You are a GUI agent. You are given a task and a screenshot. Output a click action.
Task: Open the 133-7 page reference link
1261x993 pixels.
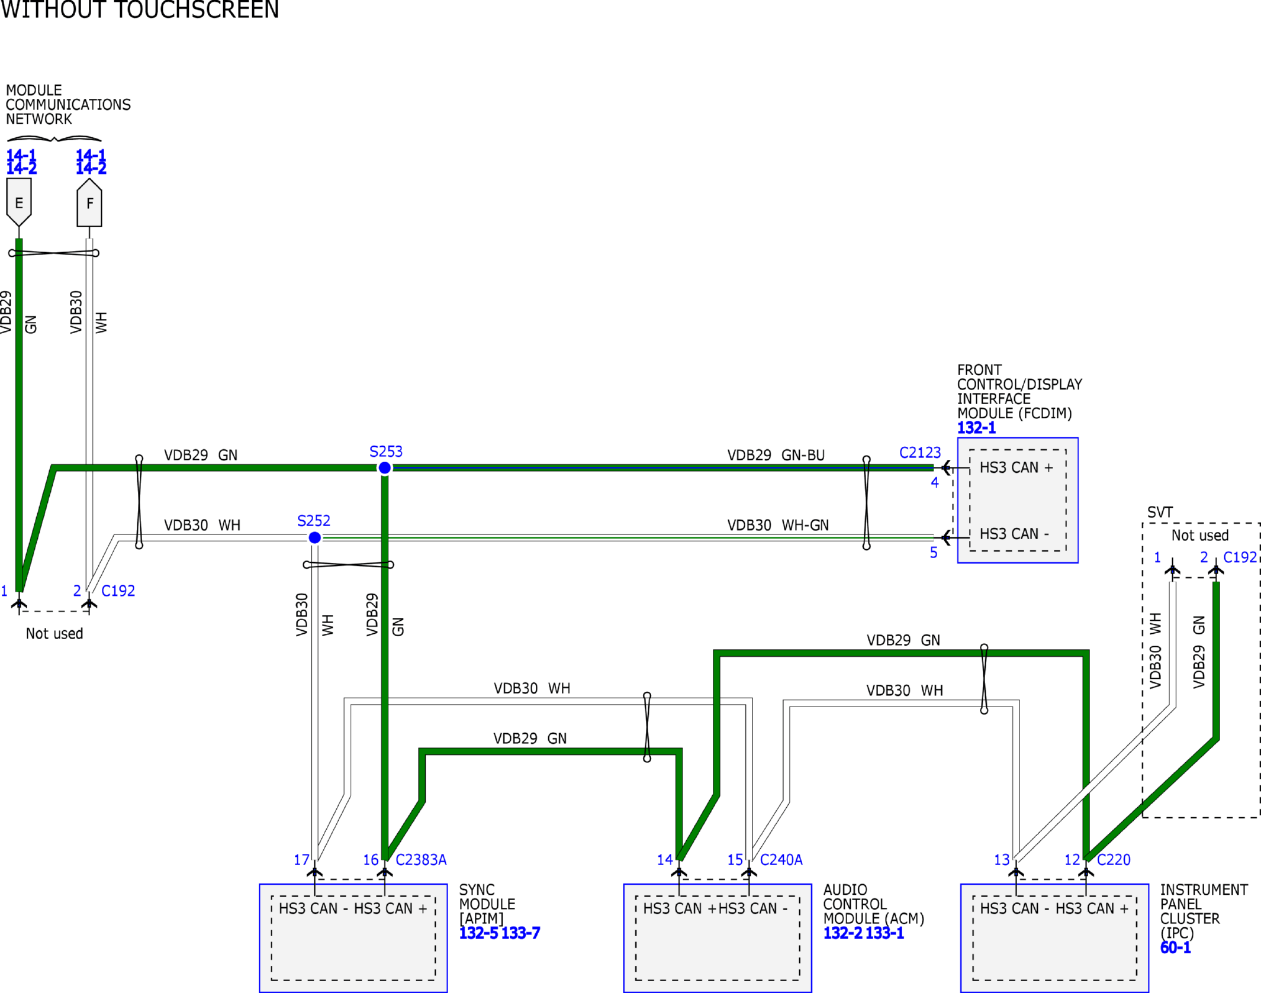pos(520,933)
